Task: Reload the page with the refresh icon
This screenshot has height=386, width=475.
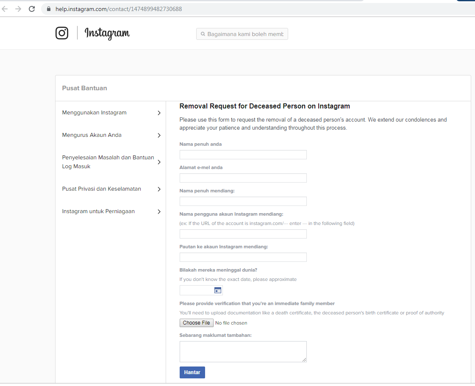Action: click(32, 9)
